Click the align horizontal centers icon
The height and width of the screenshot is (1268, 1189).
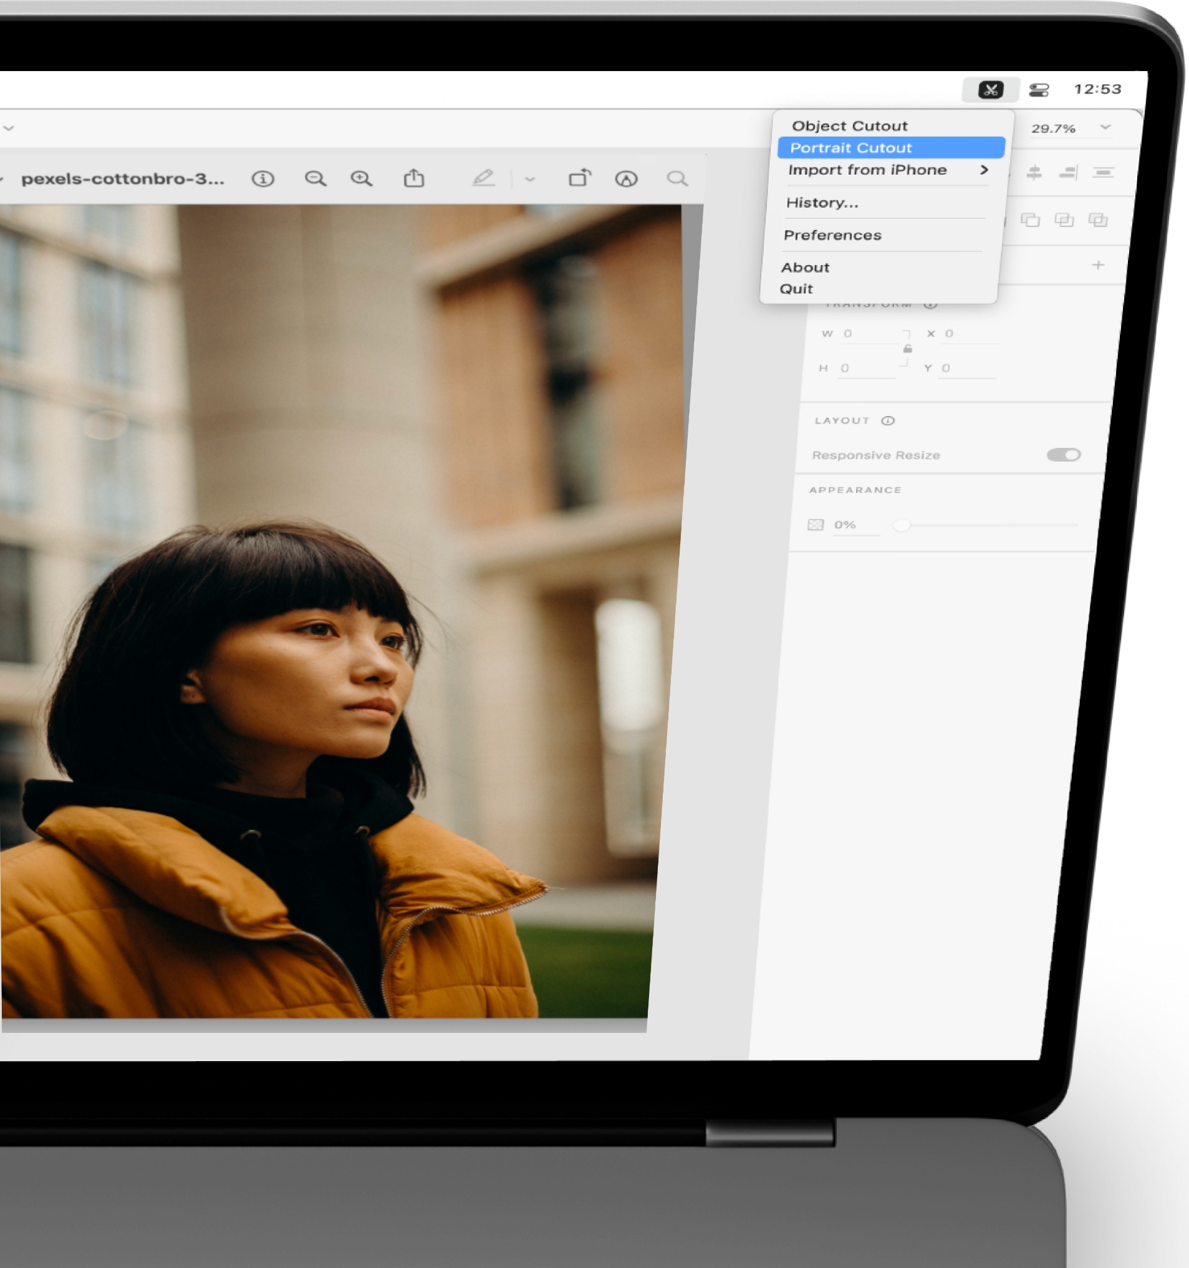1034,172
